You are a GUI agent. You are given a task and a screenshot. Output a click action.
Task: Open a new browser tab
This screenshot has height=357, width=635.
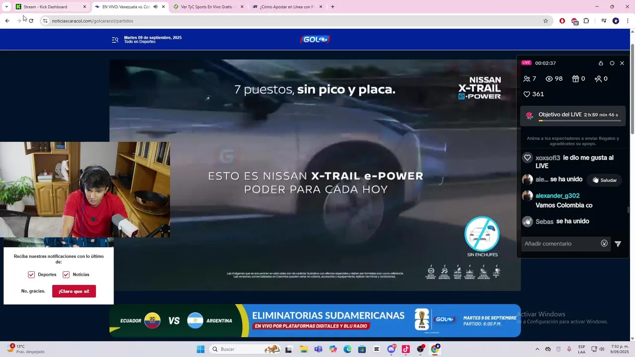pyautogui.click(x=332, y=7)
